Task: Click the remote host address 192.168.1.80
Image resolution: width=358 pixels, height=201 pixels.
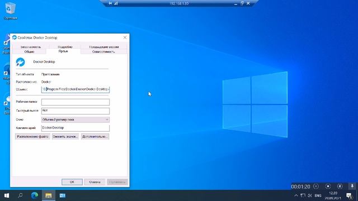Action: pyautogui.click(x=179, y=3)
